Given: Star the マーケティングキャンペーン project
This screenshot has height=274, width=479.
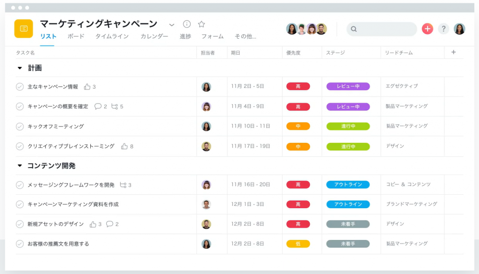Looking at the screenshot, I should 201,24.
